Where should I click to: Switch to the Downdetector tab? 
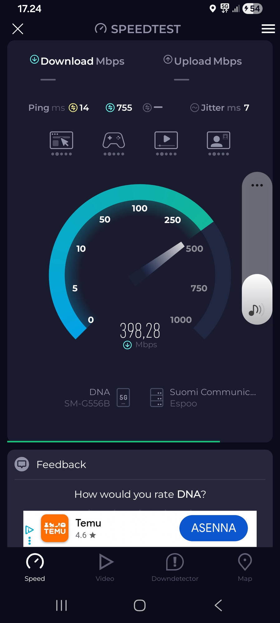(x=175, y=568)
